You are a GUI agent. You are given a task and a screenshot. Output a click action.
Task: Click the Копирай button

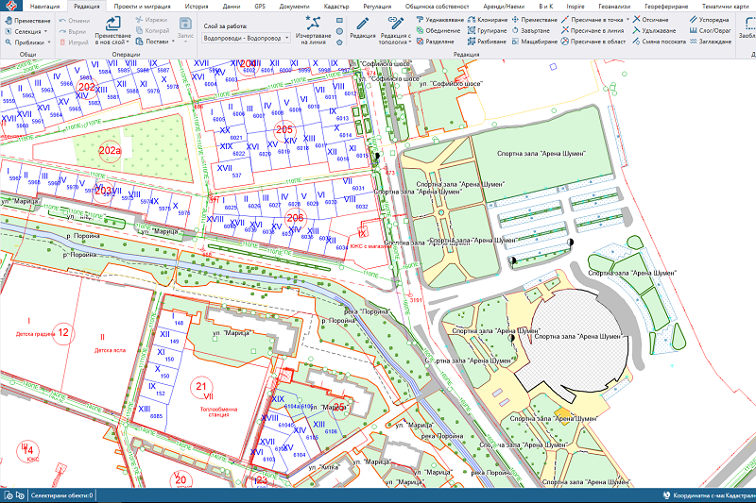(153, 30)
